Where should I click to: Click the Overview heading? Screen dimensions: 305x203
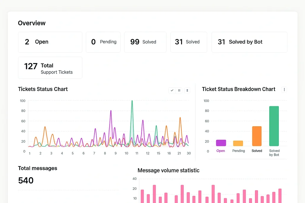click(32, 23)
